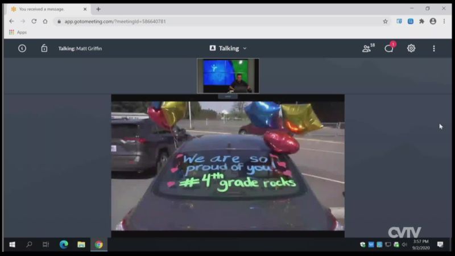Click the address bar URL field
The image size is (455, 256).
pos(216,21)
